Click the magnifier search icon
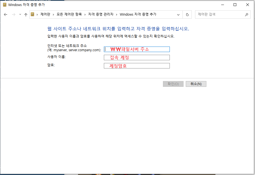Viewport: 255px width, 175px height. click(x=246, y=15)
